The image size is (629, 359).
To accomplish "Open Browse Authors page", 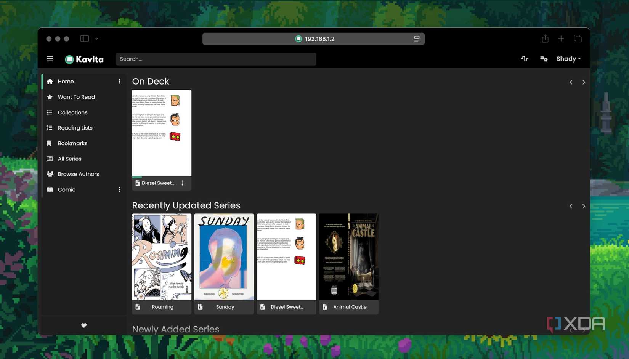I will (78, 174).
